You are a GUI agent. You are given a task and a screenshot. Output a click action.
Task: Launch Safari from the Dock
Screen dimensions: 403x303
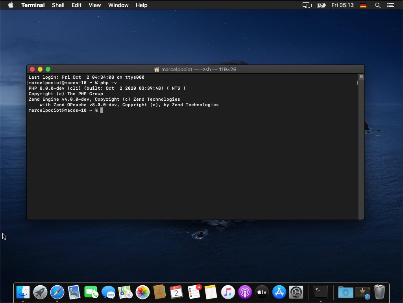(57, 292)
